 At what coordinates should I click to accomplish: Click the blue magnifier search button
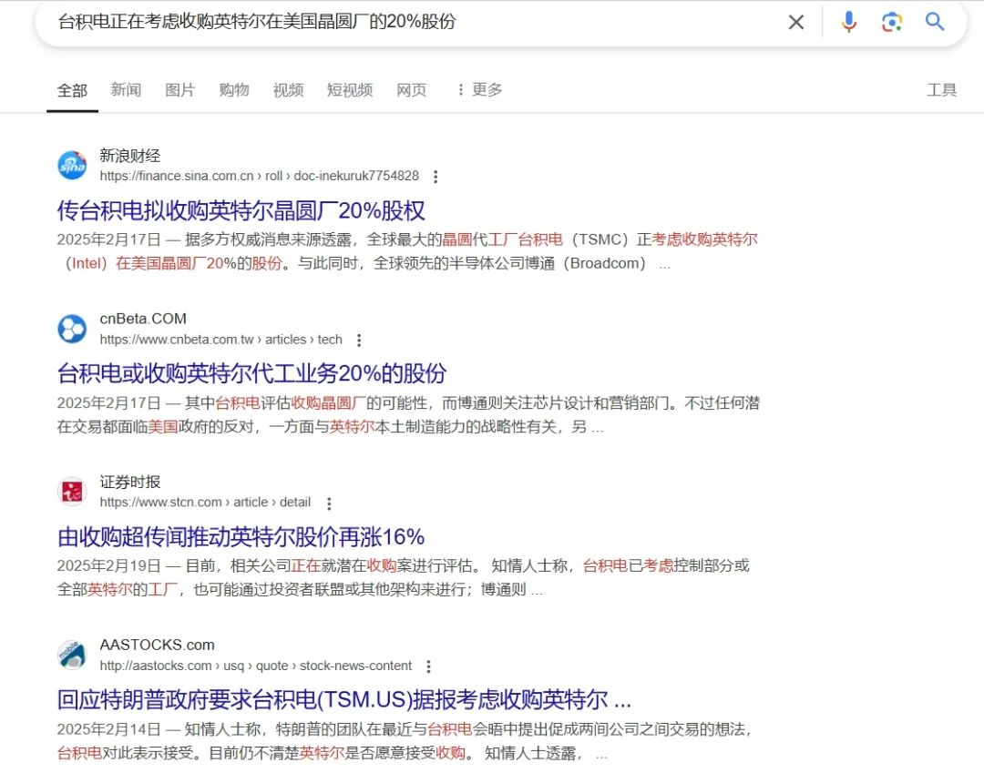935,22
